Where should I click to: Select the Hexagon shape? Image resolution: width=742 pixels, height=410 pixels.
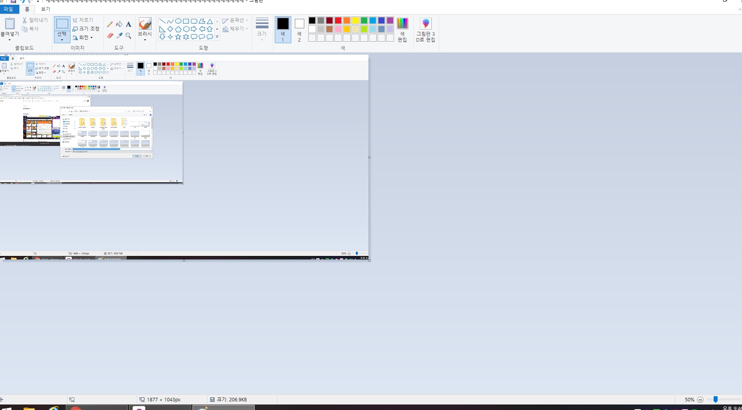[x=186, y=29]
